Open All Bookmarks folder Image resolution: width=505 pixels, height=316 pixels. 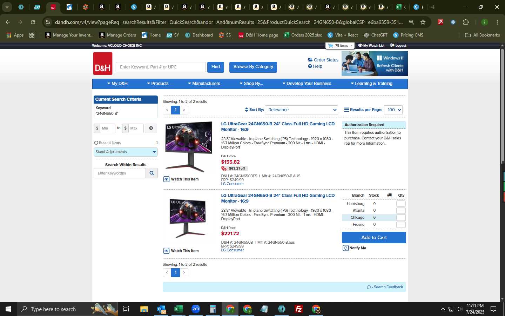pyautogui.click(x=482, y=35)
